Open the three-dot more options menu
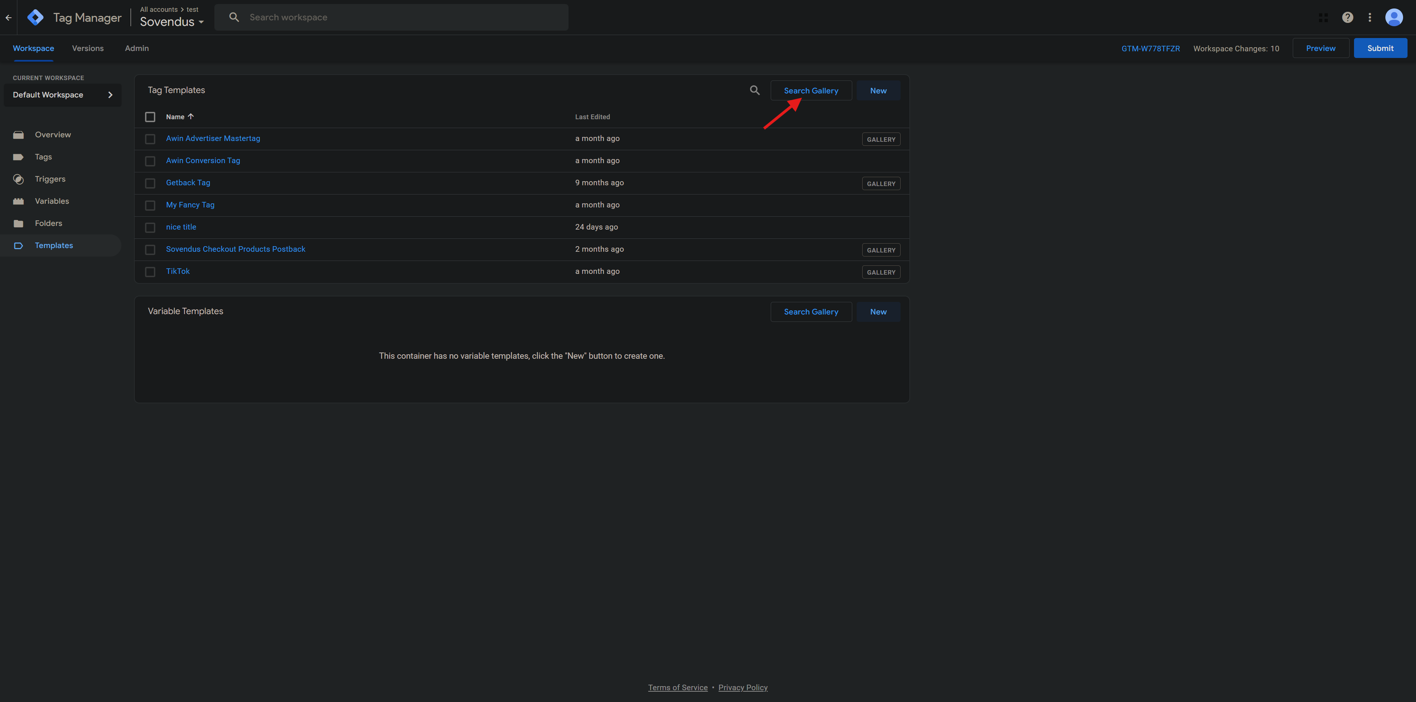 [1370, 18]
